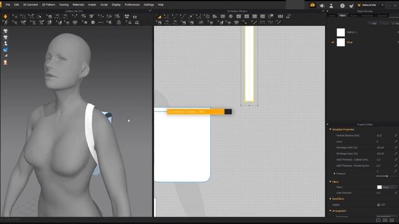Select the Ellipse pattern tool
This screenshot has width=399, height=224.
coord(231,17)
